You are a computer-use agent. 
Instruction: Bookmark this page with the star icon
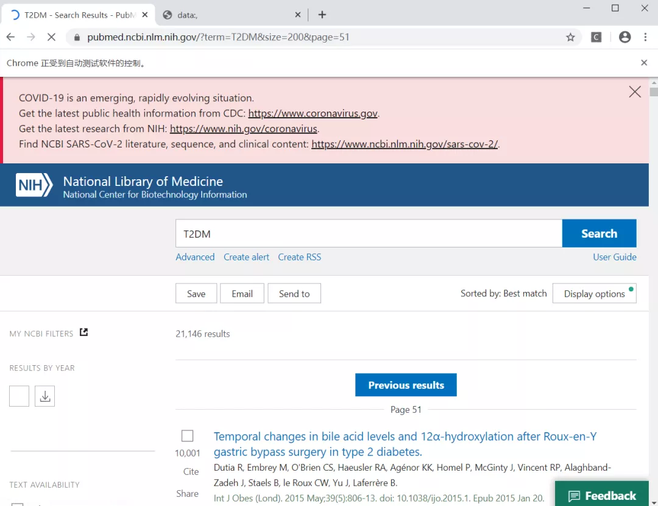click(570, 37)
